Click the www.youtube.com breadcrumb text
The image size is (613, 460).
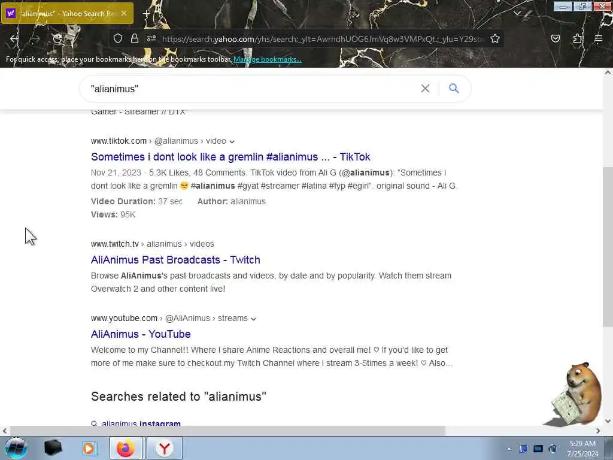point(125,319)
